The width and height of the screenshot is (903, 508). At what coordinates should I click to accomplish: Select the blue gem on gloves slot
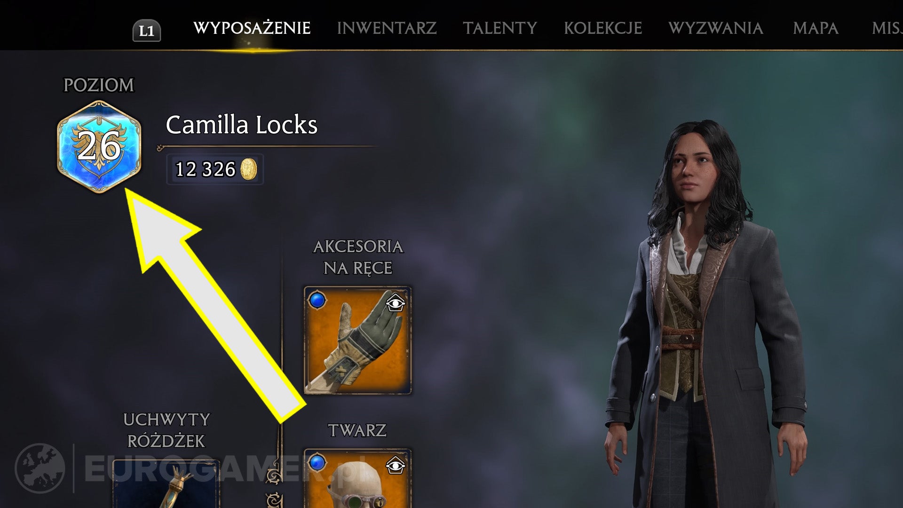point(317,300)
